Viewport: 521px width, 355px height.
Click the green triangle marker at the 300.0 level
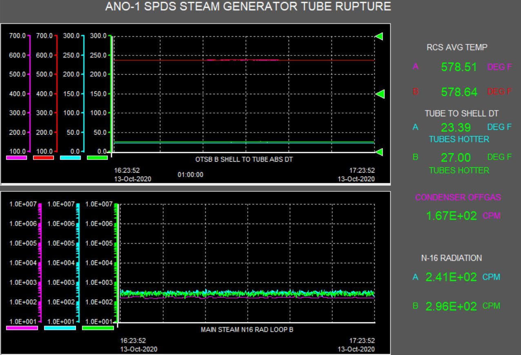click(x=379, y=36)
